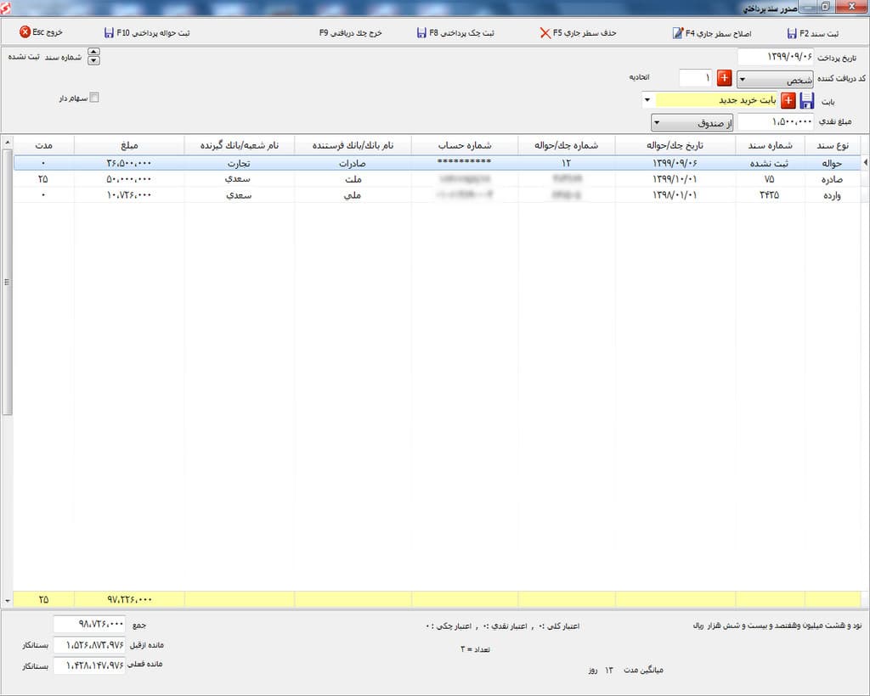Click the مبلغ column header
Image resolution: width=870 pixels, height=696 pixels.
[x=129, y=144]
